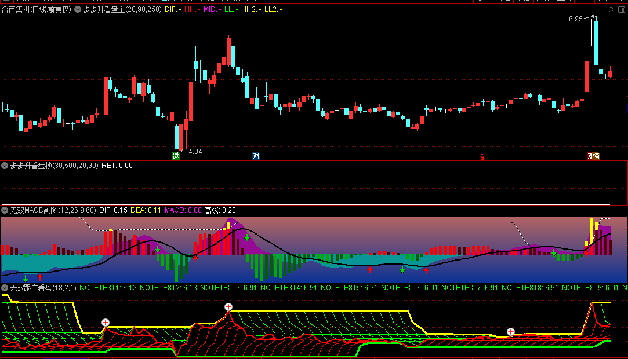Viewport: 628px width, 359px height.
Task: Click the 无双跟庄看盘(18,2,1) indicator label
Action: pyautogui.click(x=43, y=288)
